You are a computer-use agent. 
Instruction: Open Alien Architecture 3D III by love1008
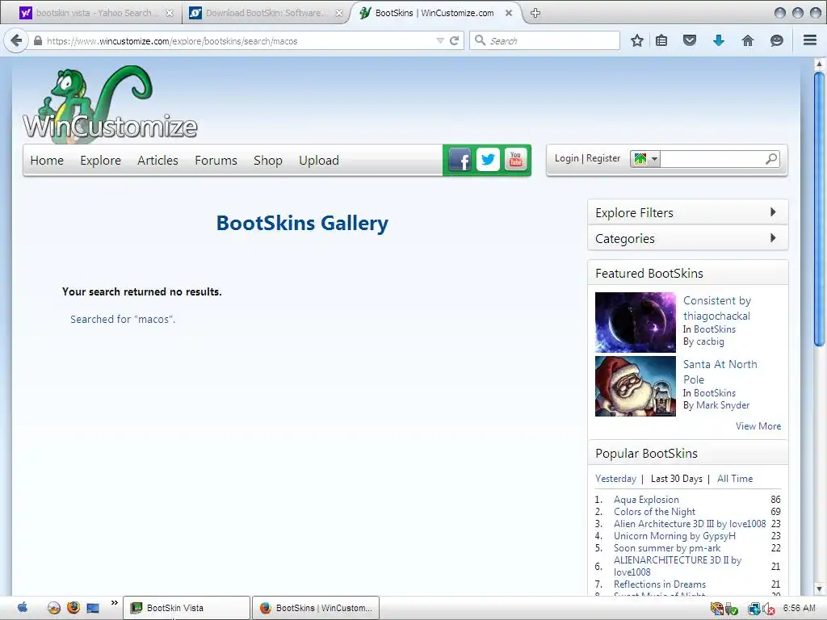(x=690, y=523)
